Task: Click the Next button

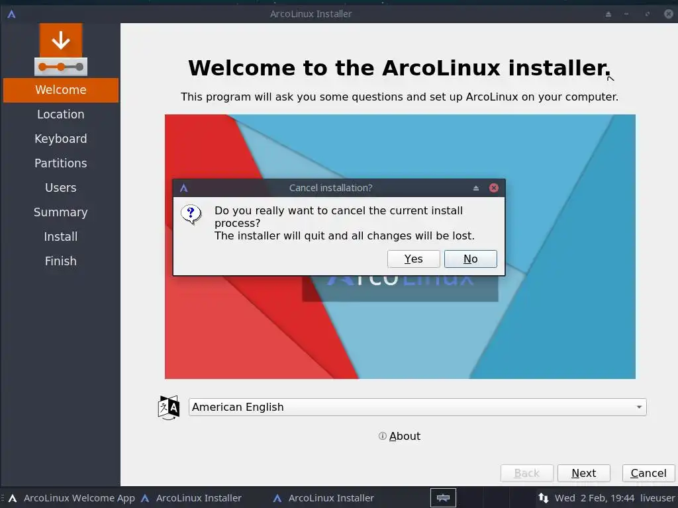Action: (x=584, y=474)
